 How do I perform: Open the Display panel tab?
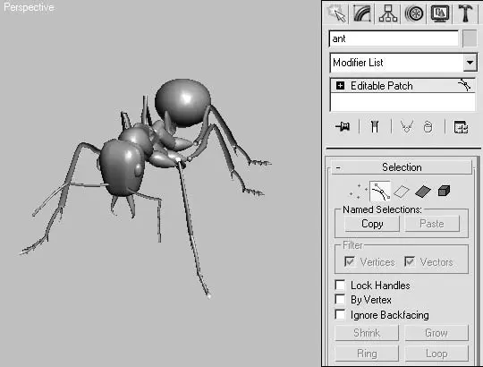pyautogui.click(x=439, y=13)
